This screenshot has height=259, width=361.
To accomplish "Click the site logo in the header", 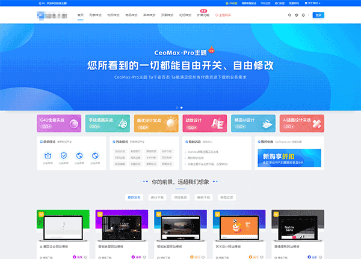I will click(52, 16).
